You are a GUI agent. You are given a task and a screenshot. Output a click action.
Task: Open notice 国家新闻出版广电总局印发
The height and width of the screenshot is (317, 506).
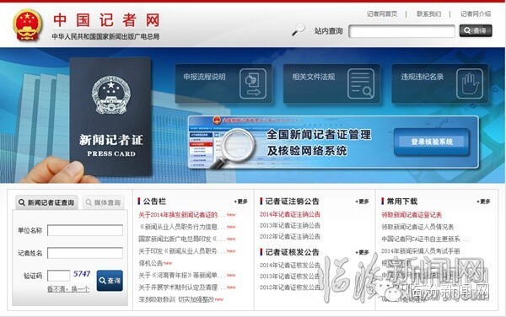pyautogui.click(x=182, y=239)
